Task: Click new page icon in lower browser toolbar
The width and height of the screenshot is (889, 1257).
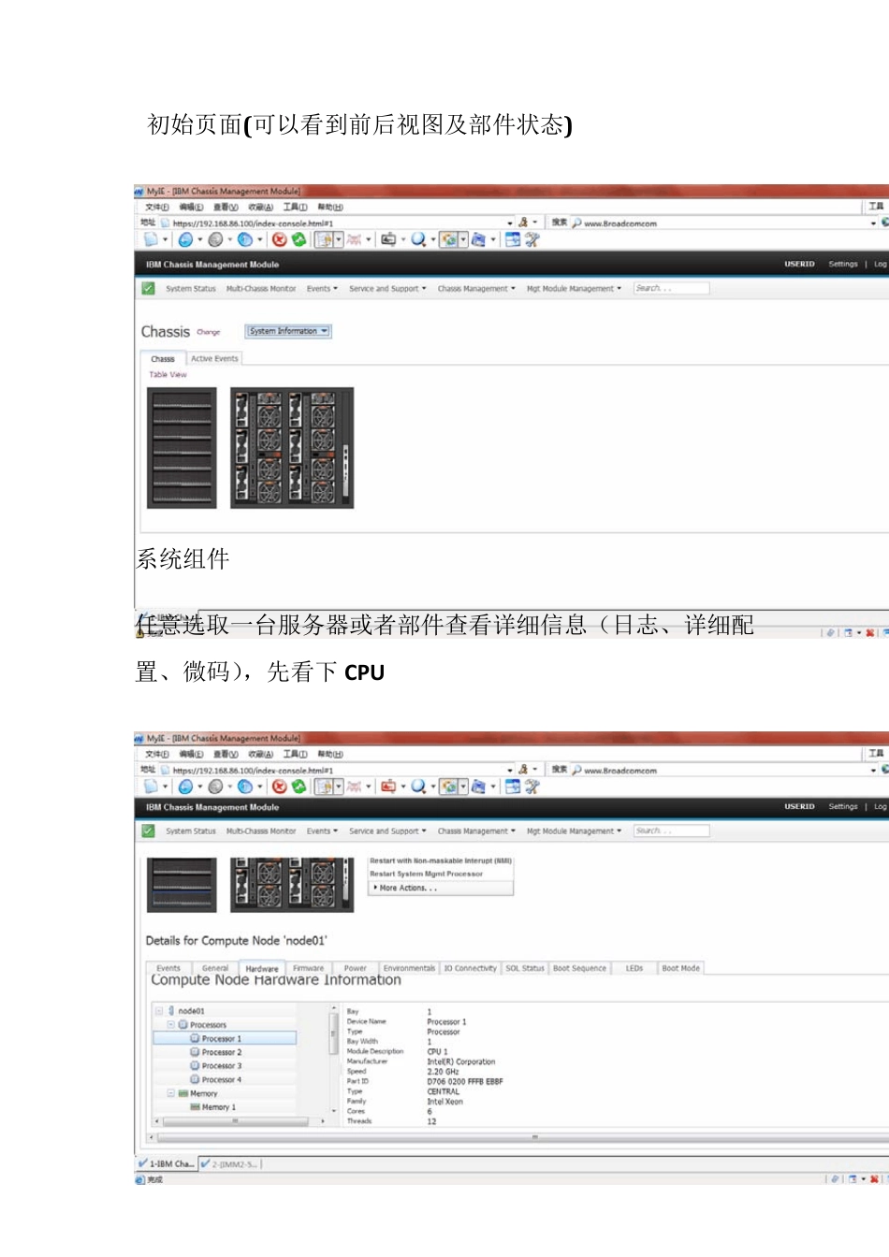Action: click(150, 787)
